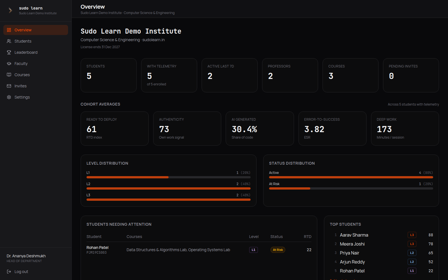The width and height of the screenshot is (448, 280).
Task: Click the At Risk status bar
Action: click(x=351, y=188)
